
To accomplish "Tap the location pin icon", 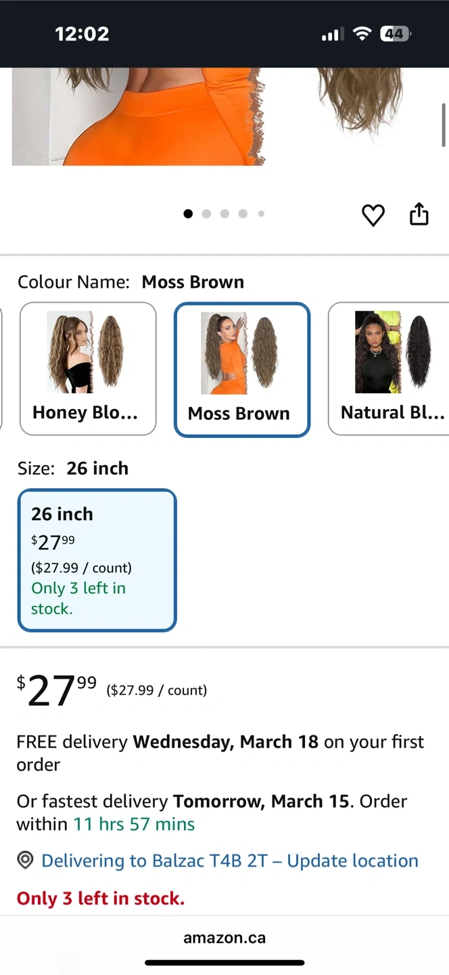I will click(x=25, y=861).
